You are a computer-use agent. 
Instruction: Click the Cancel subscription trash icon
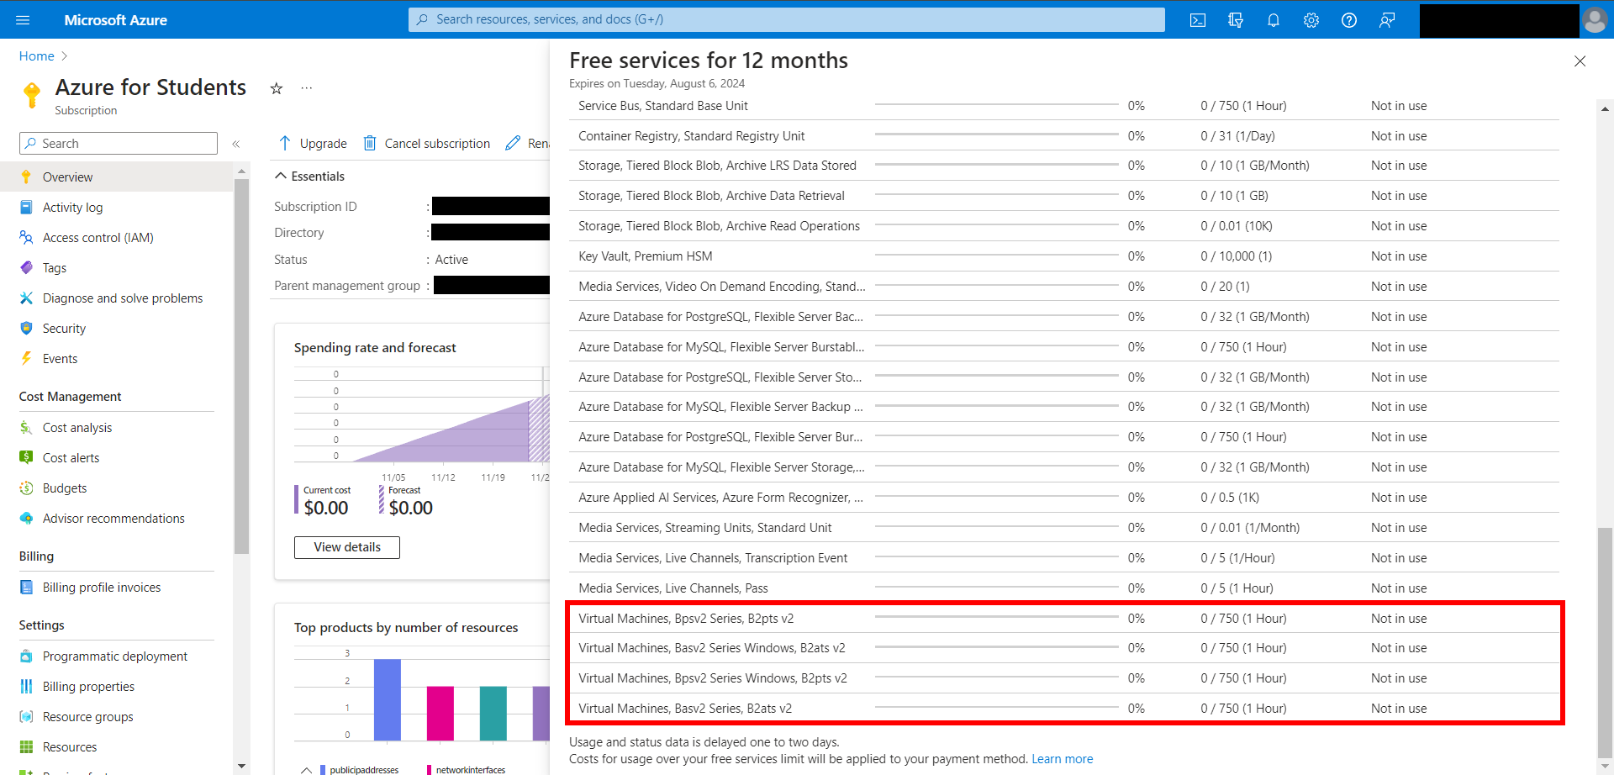pos(369,143)
